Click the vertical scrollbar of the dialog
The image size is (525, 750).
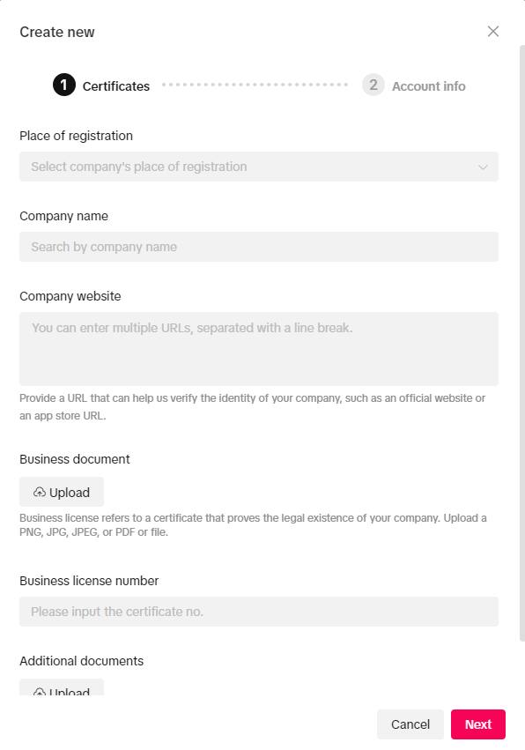click(522, 343)
